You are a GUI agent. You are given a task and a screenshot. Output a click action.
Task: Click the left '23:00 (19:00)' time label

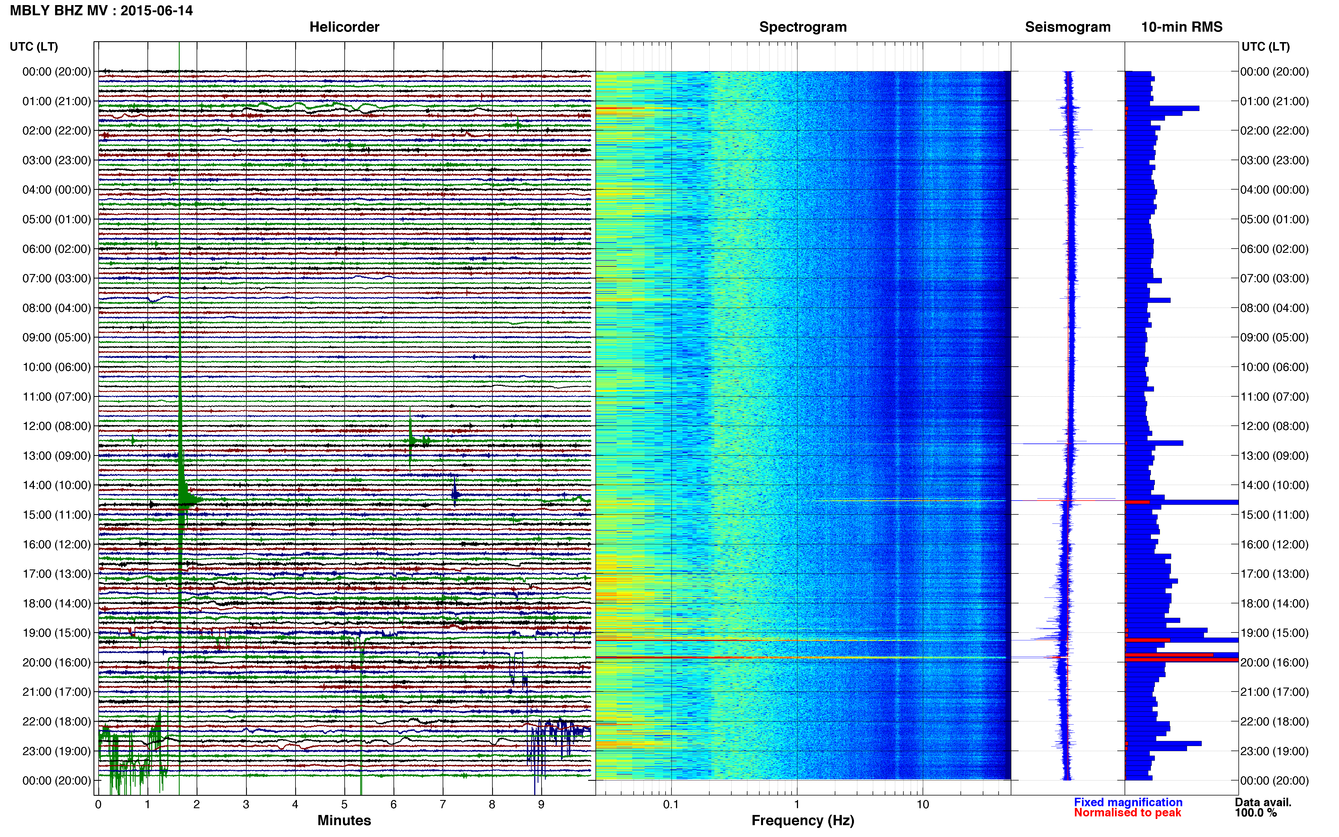56,751
